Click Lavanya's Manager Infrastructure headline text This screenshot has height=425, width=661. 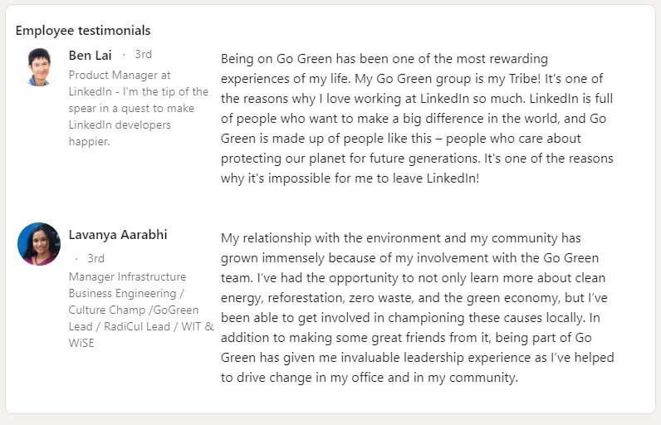click(127, 276)
